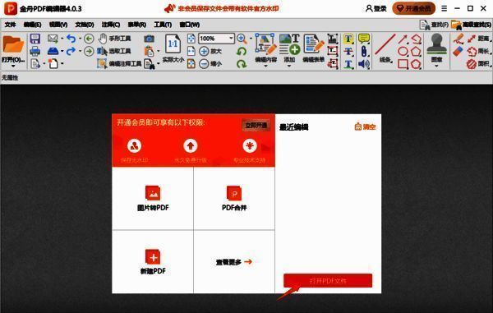
Task: Click the blue scanner icon
Action: [x=53, y=51]
